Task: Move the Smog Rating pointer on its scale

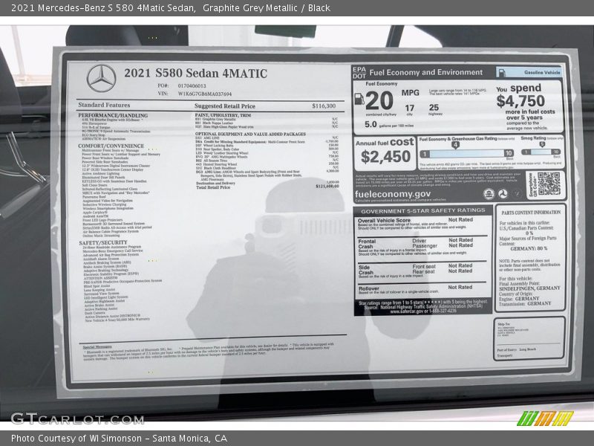Action: pyautogui.click(x=542, y=145)
